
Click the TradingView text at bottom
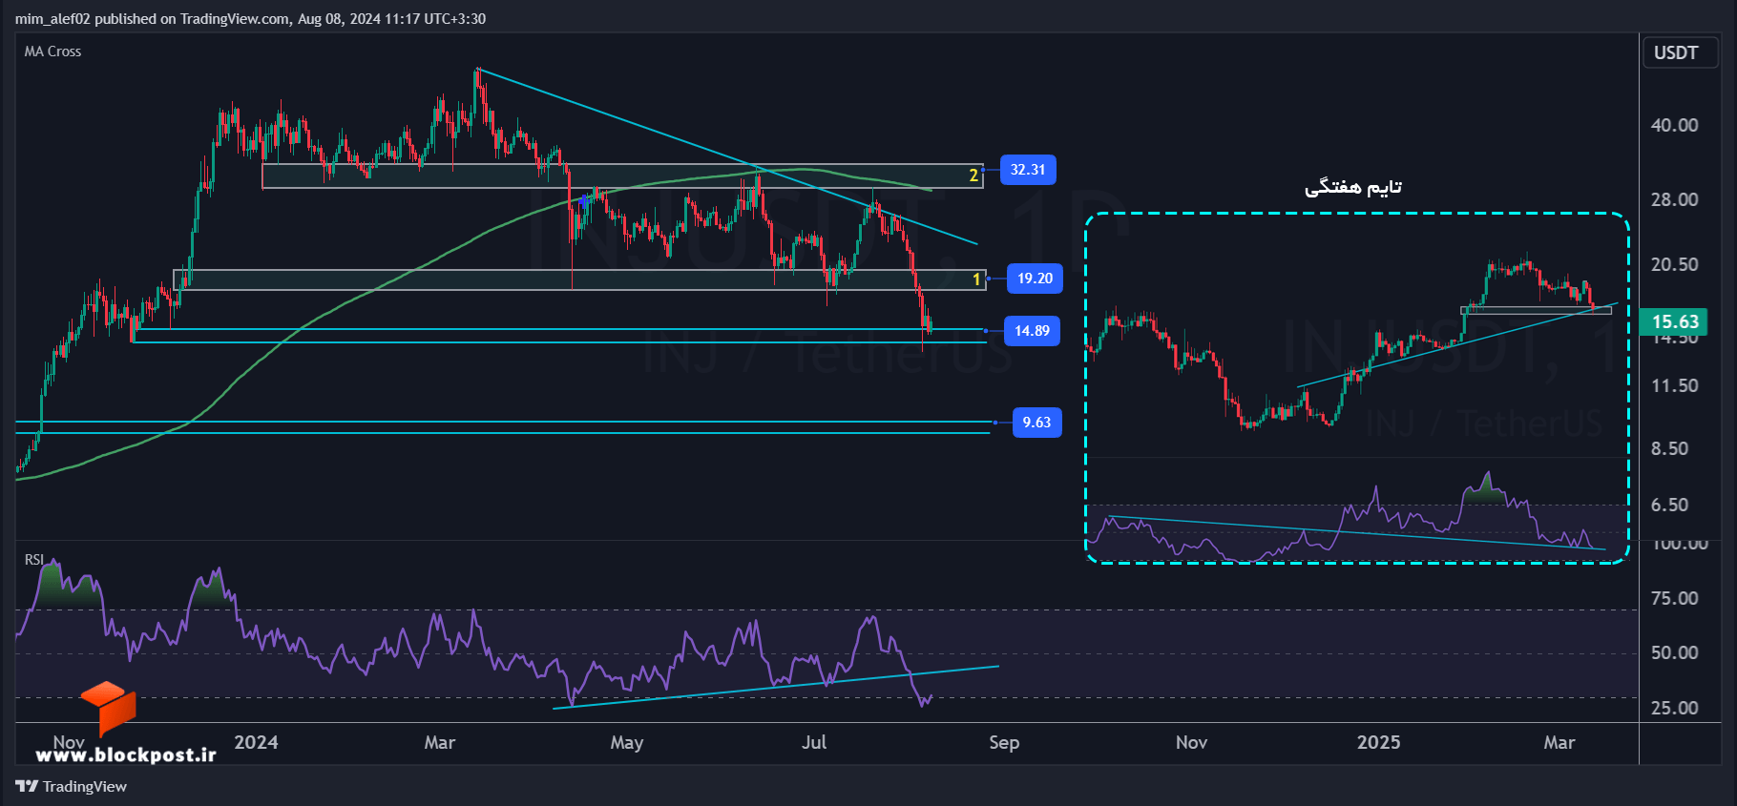pyautogui.click(x=84, y=786)
